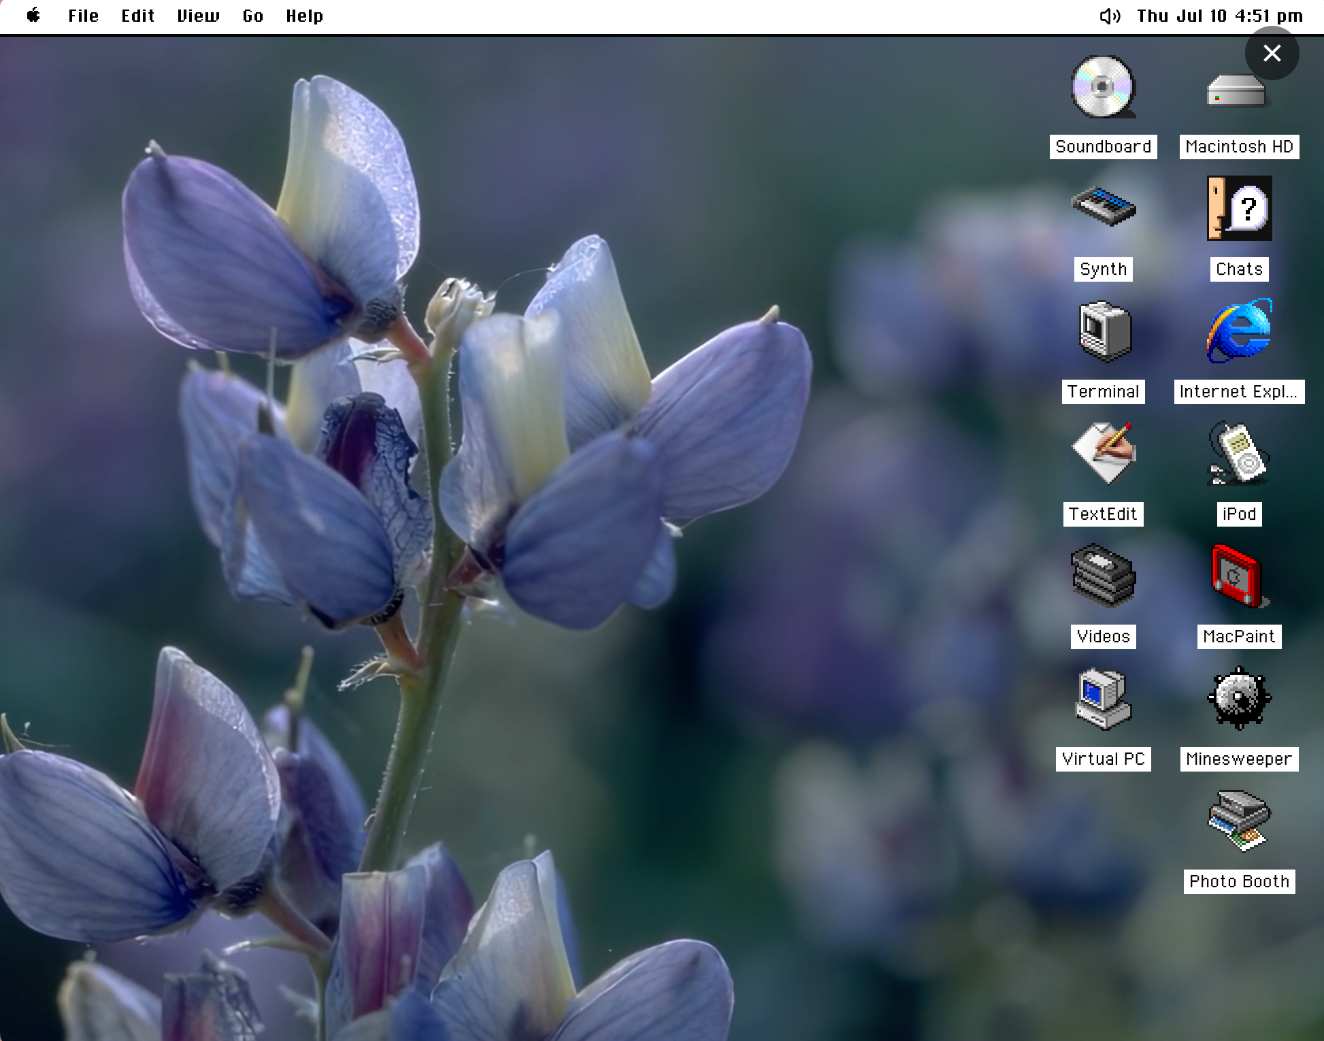Open the Apple menu
The width and height of the screenshot is (1324, 1041).
click(33, 16)
